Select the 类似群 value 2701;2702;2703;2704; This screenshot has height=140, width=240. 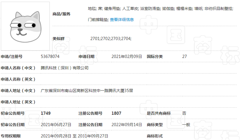click(x=111, y=38)
